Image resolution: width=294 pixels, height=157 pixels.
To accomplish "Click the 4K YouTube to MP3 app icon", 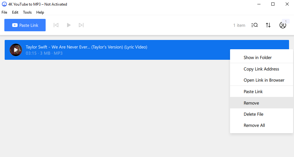I will 4,4.
